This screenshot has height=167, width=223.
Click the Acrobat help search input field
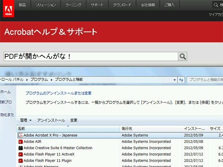point(91,56)
